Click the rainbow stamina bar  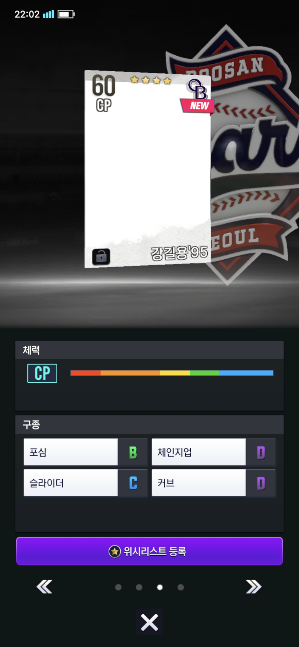172,373
